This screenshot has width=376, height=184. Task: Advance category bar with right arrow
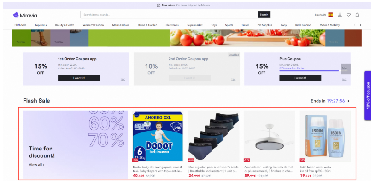coord(360,25)
